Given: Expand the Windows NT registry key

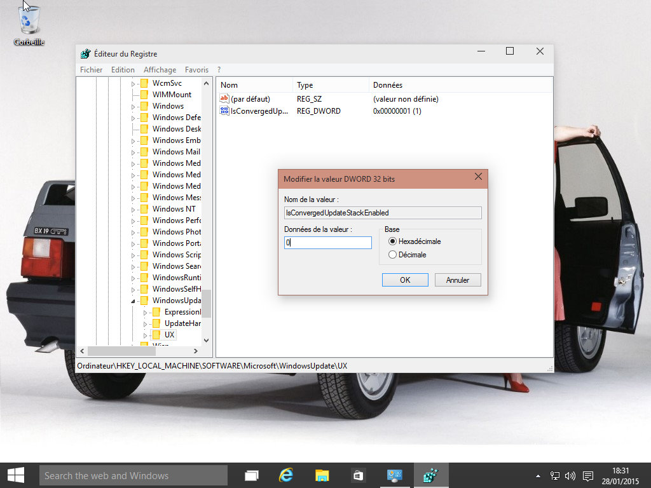Looking at the screenshot, I should [x=134, y=209].
